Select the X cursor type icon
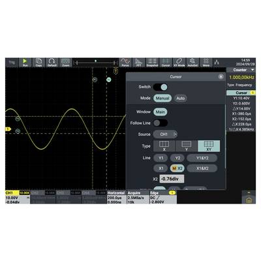 click(x=164, y=146)
